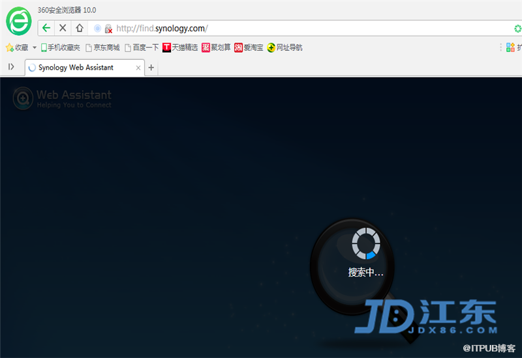
Task: Stop page loading with the X button
Action: click(x=63, y=28)
